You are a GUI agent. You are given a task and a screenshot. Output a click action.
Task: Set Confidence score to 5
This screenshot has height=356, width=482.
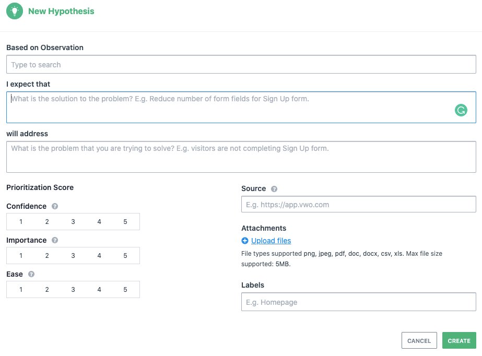pos(125,222)
